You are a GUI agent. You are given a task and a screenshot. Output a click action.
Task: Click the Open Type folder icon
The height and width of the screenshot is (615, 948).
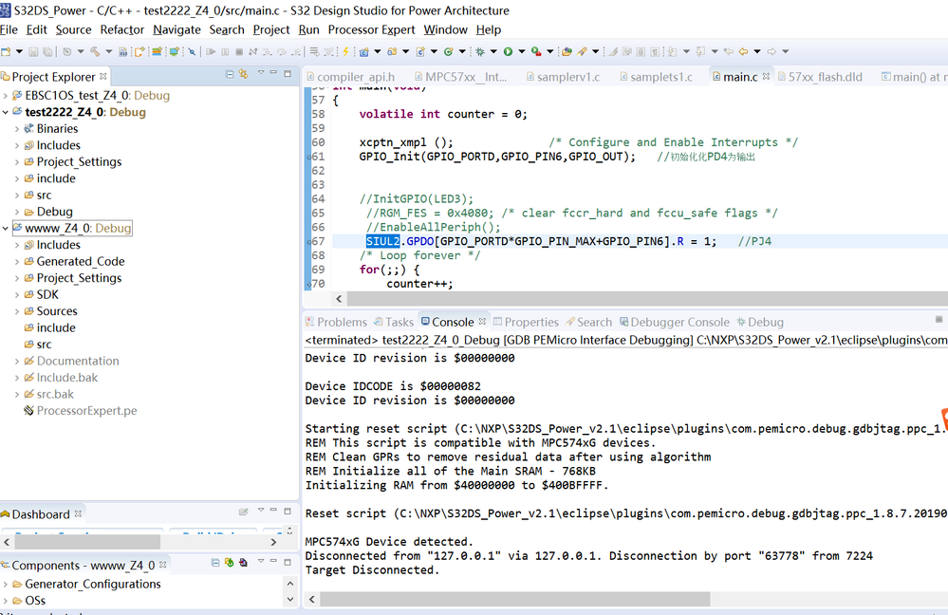click(x=567, y=52)
